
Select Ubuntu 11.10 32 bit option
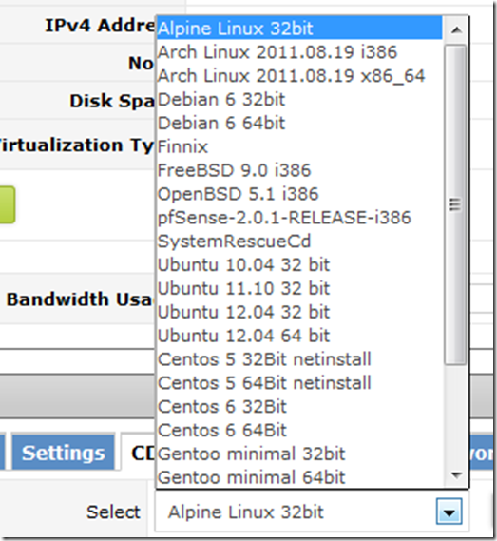coord(299,288)
